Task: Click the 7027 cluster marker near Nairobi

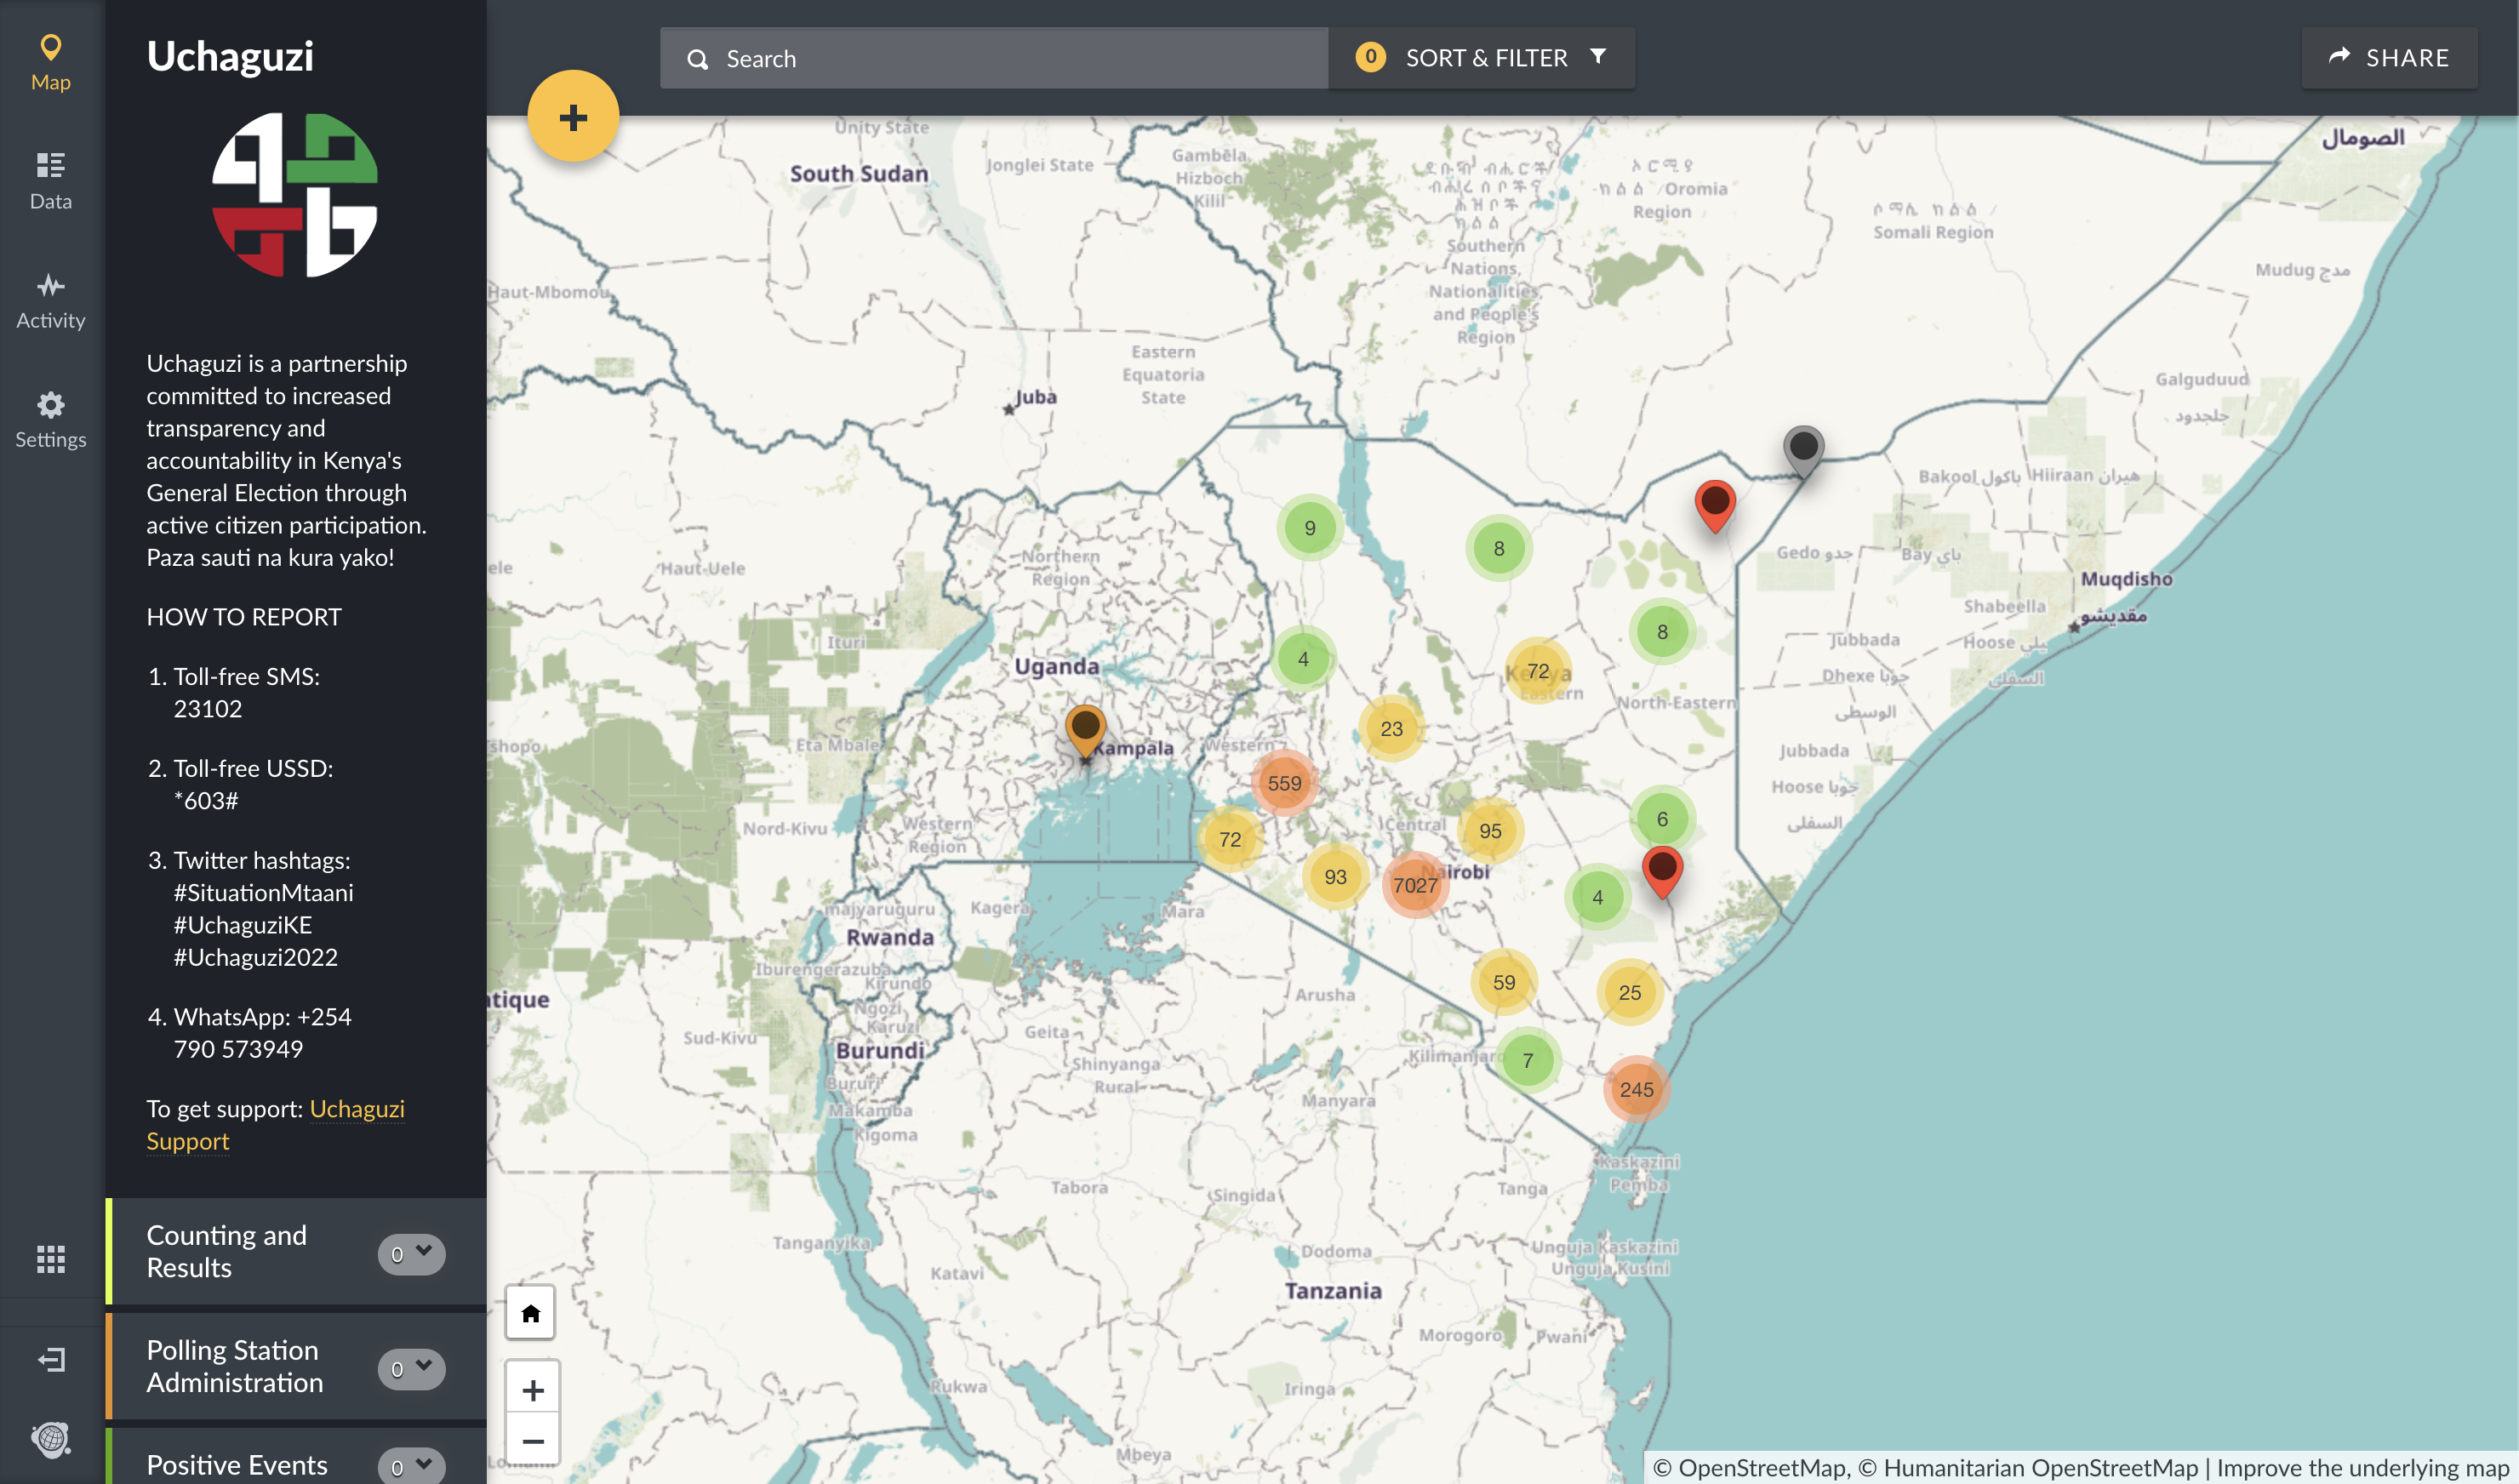Action: coord(1415,885)
